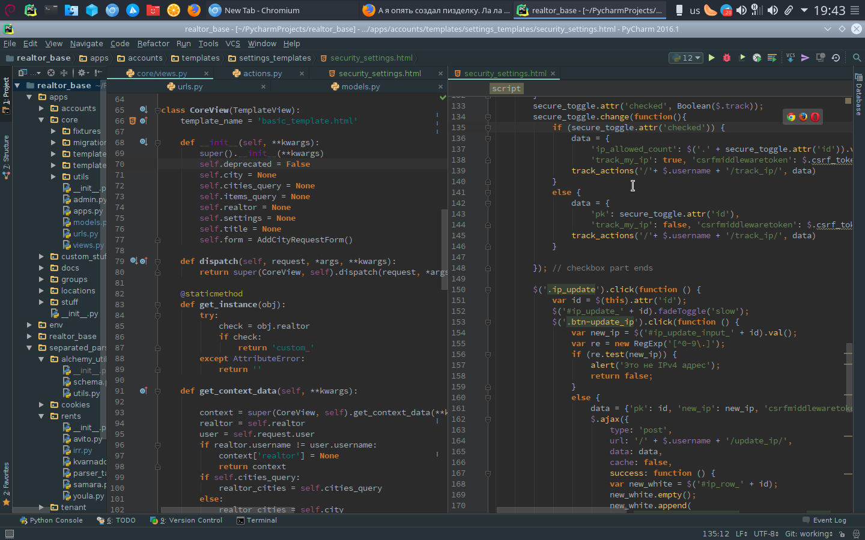This screenshot has width=865, height=540.
Task: Run with coverage from the toolbar
Action: (742, 58)
